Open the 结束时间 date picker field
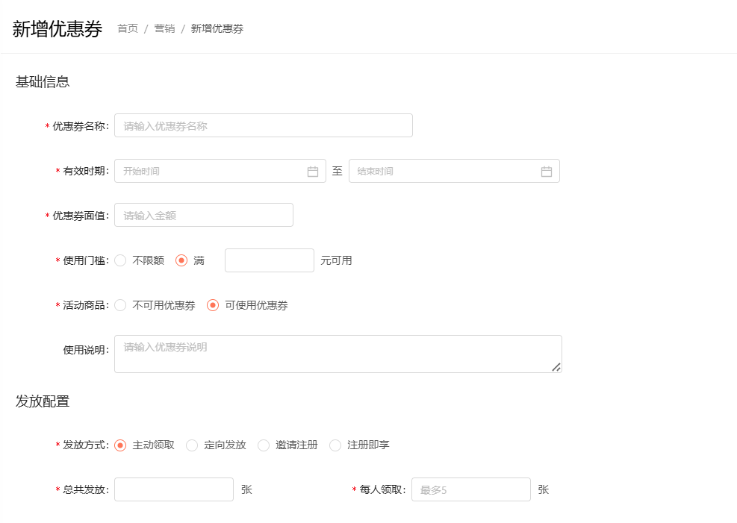The width and height of the screenshot is (737, 523). (454, 171)
